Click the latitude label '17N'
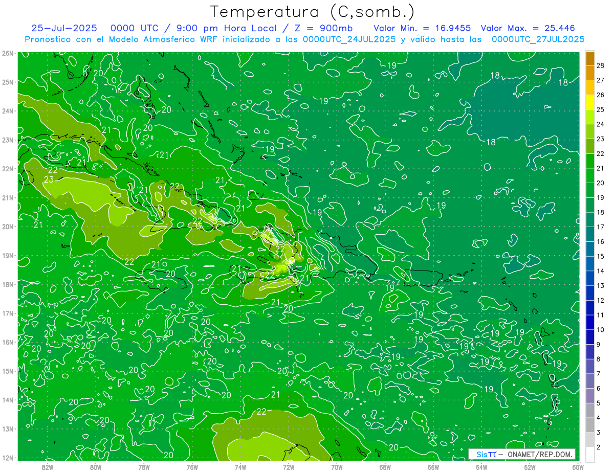The height and width of the screenshot is (474, 614). click(7, 313)
